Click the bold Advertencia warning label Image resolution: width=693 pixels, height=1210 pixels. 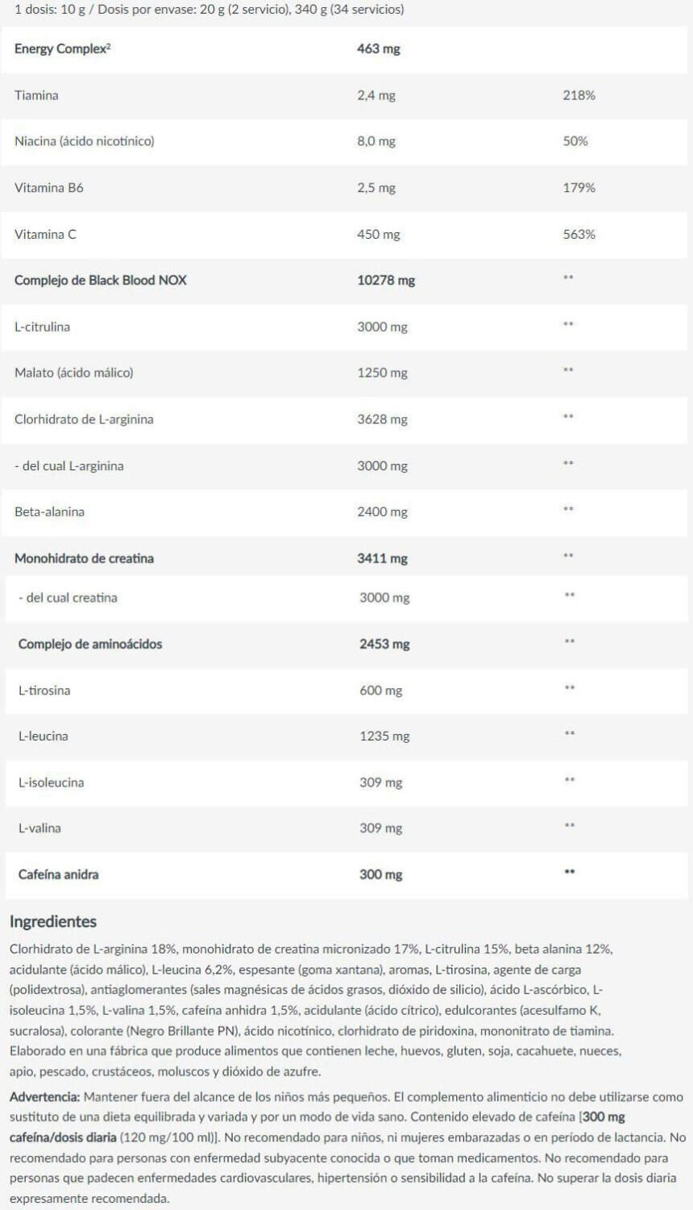(x=44, y=1097)
